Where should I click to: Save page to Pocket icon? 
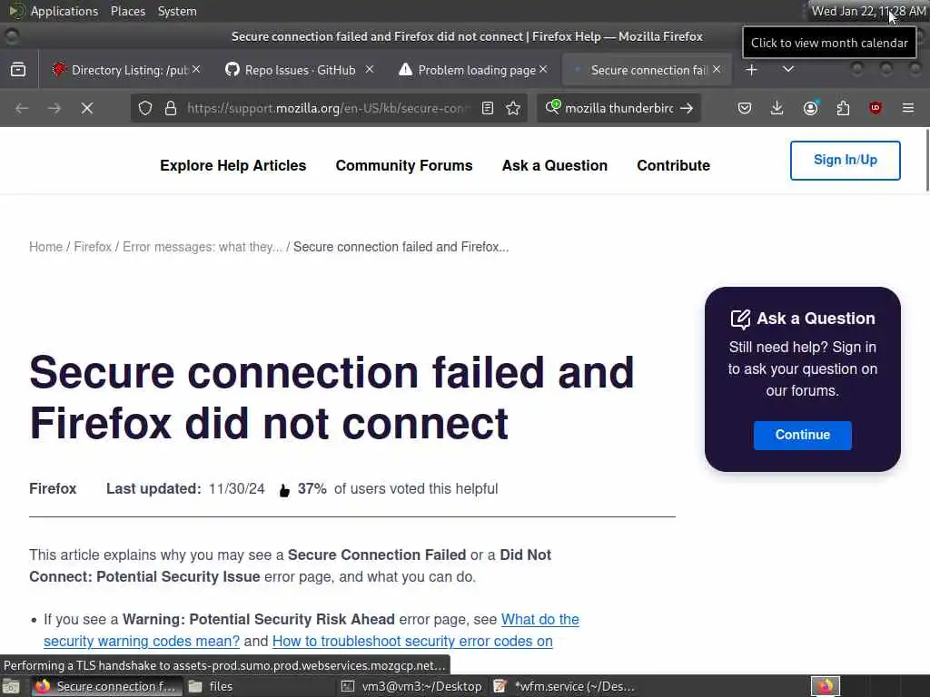(x=745, y=108)
